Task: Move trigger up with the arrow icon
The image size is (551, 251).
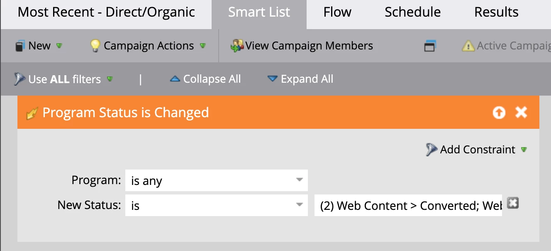Action: (x=499, y=113)
